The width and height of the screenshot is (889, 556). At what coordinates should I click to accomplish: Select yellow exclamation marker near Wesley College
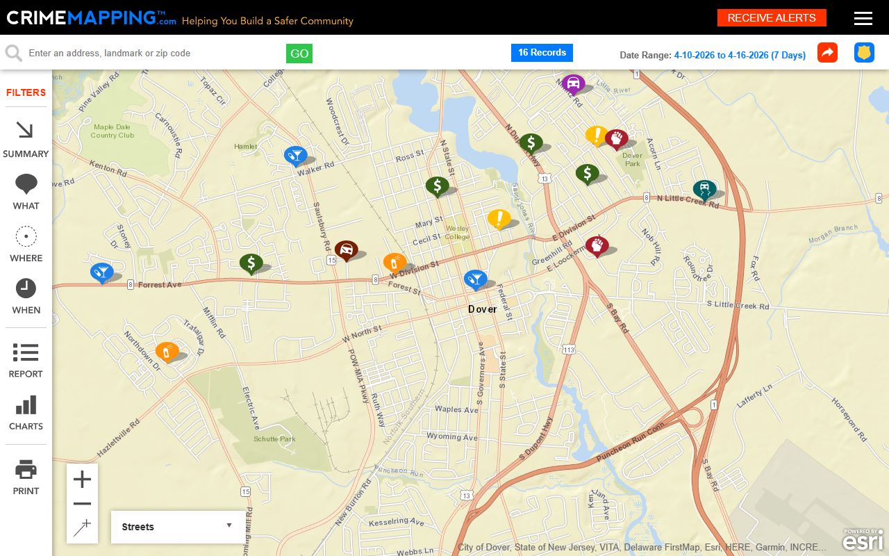[499, 220]
